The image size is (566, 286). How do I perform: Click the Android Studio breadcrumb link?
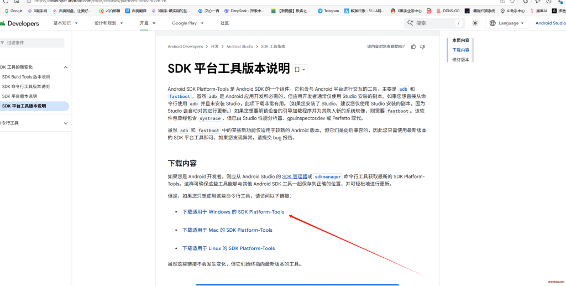[x=240, y=46]
